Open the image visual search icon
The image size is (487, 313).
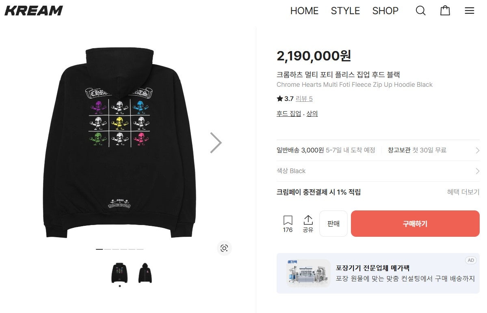point(224,248)
